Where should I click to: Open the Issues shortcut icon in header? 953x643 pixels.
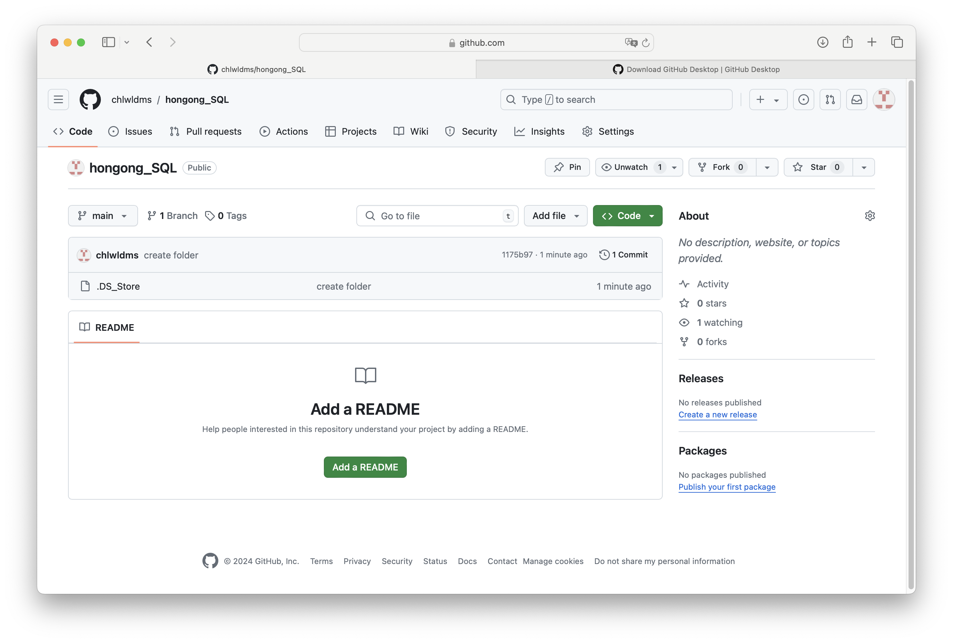803,100
